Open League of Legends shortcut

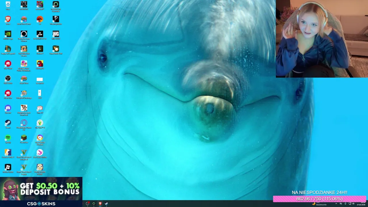click(8, 50)
